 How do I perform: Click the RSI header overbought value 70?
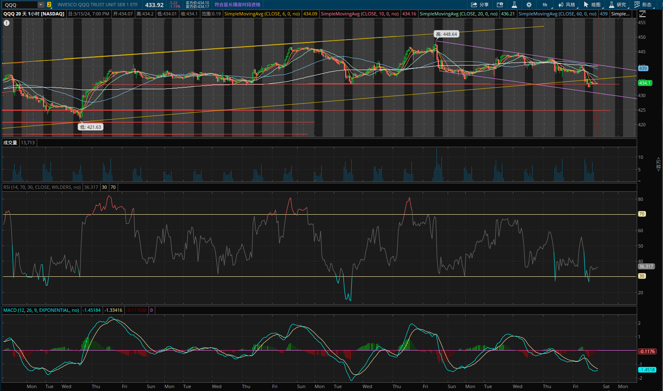click(113, 187)
